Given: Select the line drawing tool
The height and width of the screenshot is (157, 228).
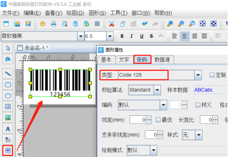Looking at the screenshot, I should tap(8, 74).
